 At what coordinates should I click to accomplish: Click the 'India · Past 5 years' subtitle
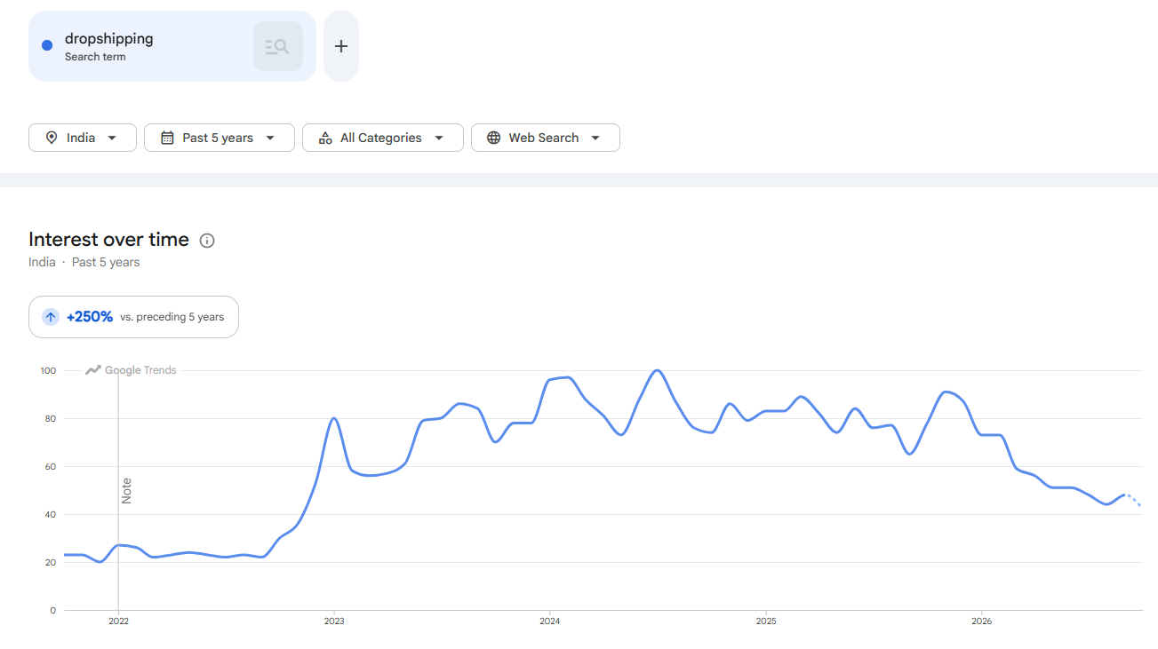coord(84,262)
